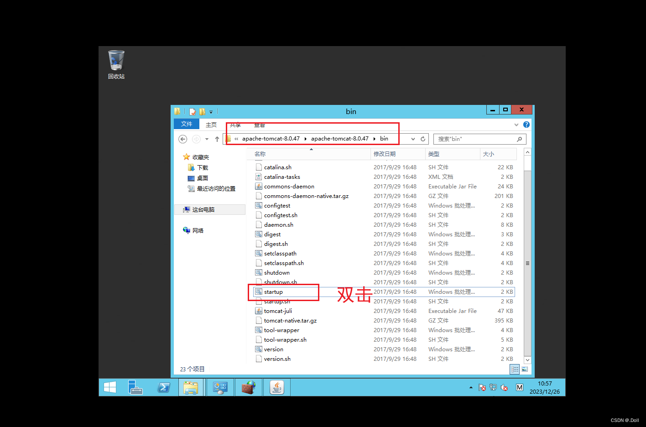Switch to Large icons view in status bar
The image size is (646, 427).
coord(525,369)
